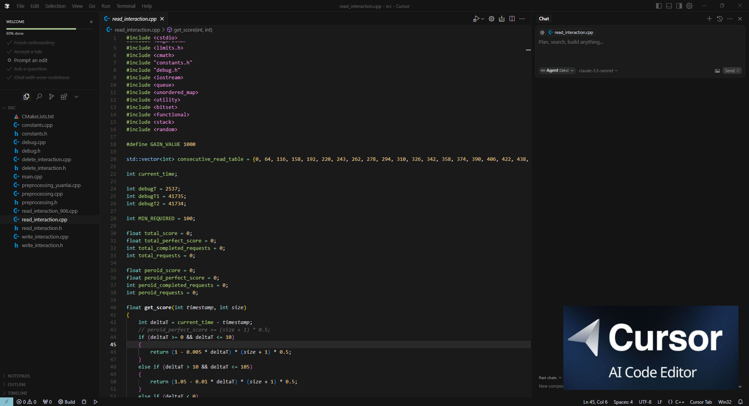This screenshot has height=406, width=749.
Task: Click Chat with your codebase completed step
Action: pyautogui.click(x=38, y=78)
